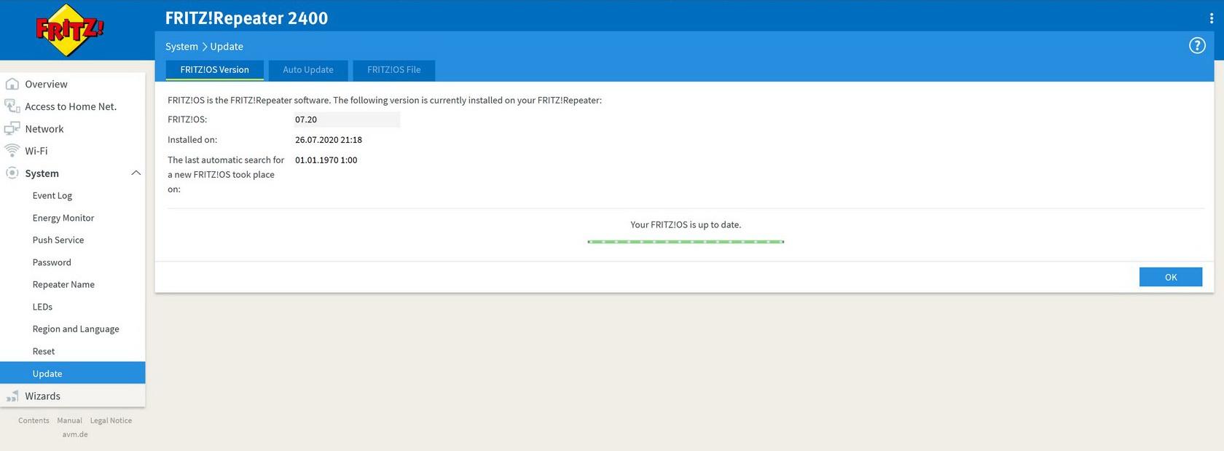Open the Manual footer link
Screen dimensions: 1224x451
point(70,420)
